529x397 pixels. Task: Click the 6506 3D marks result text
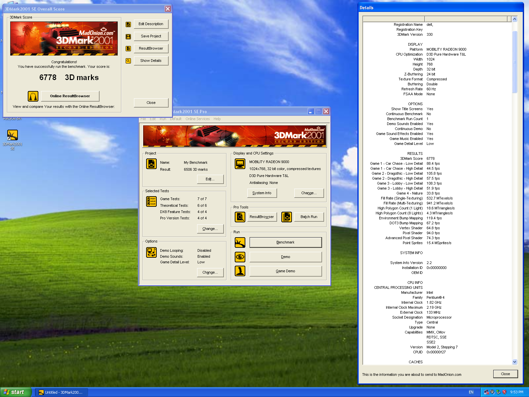coord(196,170)
